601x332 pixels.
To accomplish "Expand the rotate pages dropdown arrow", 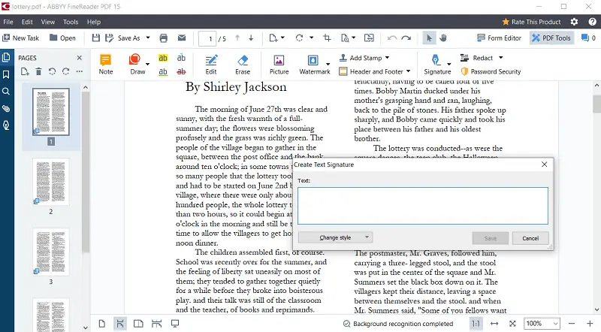I will [311, 38].
